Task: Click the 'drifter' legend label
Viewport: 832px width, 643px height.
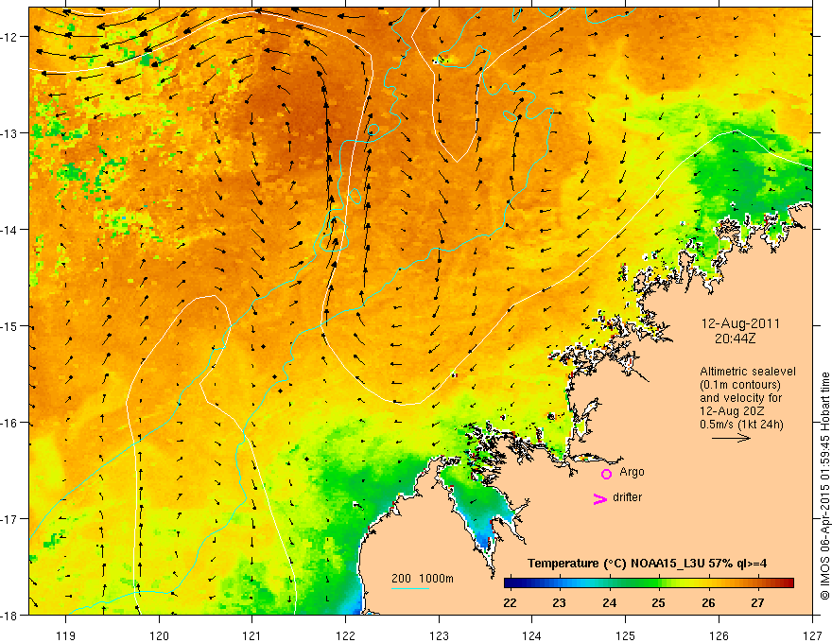Action: click(x=627, y=497)
